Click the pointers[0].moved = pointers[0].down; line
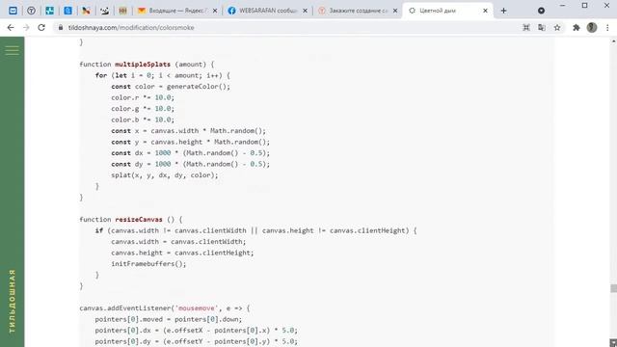 169,319
